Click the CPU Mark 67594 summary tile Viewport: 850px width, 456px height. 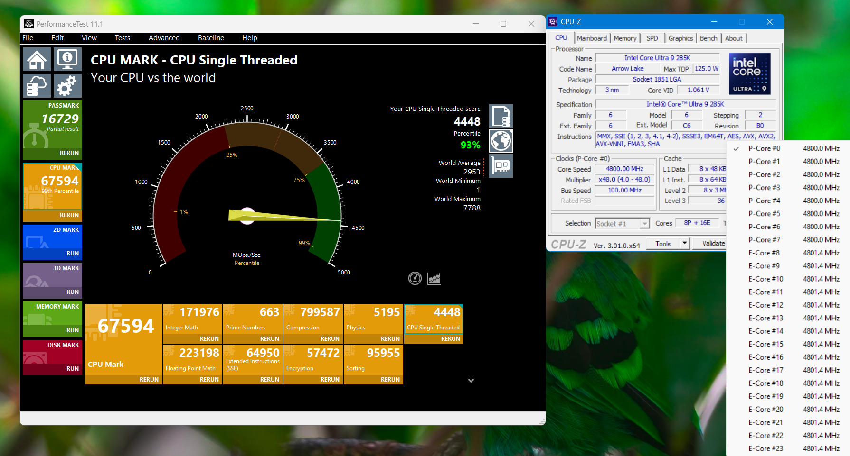tap(123, 339)
